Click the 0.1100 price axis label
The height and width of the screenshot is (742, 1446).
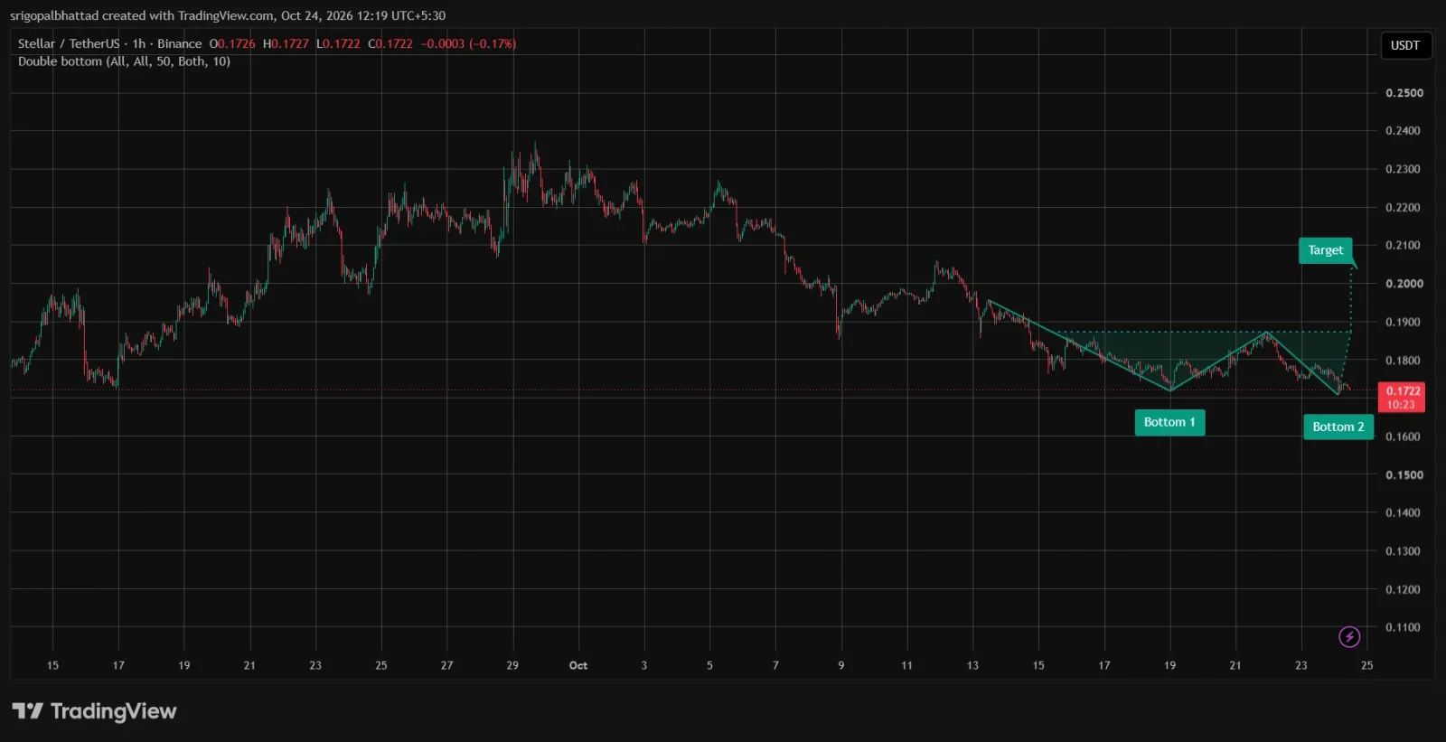pyautogui.click(x=1404, y=627)
